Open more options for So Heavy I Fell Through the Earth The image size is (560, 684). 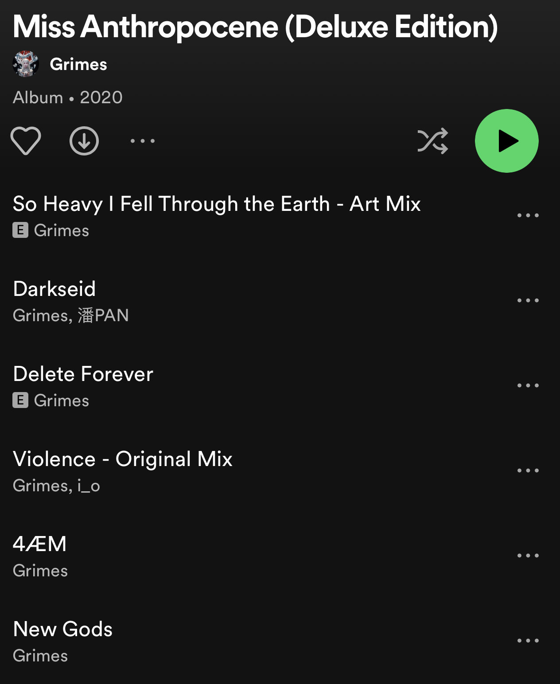coord(528,215)
